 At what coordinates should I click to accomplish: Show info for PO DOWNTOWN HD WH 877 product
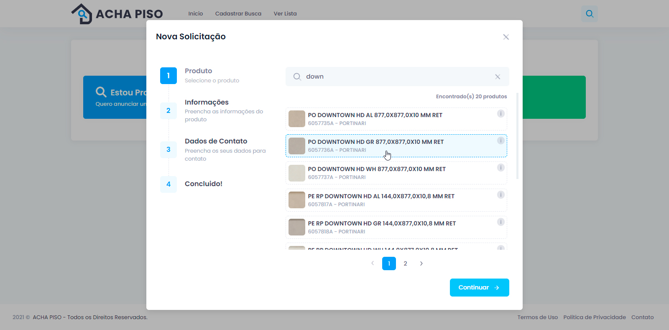pyautogui.click(x=500, y=168)
